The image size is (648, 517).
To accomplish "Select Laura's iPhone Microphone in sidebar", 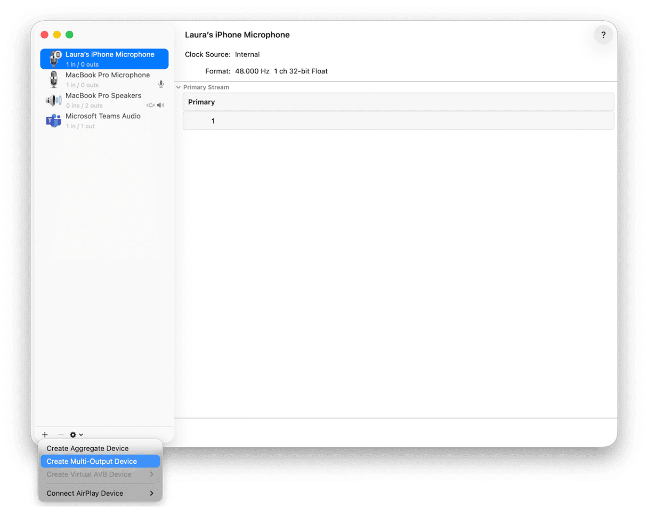I will pos(104,59).
